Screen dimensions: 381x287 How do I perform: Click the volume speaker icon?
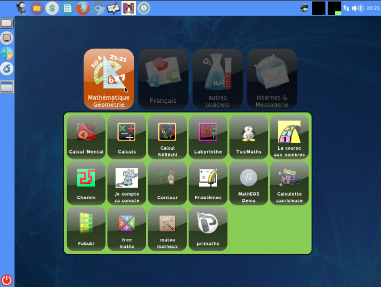coord(358,8)
